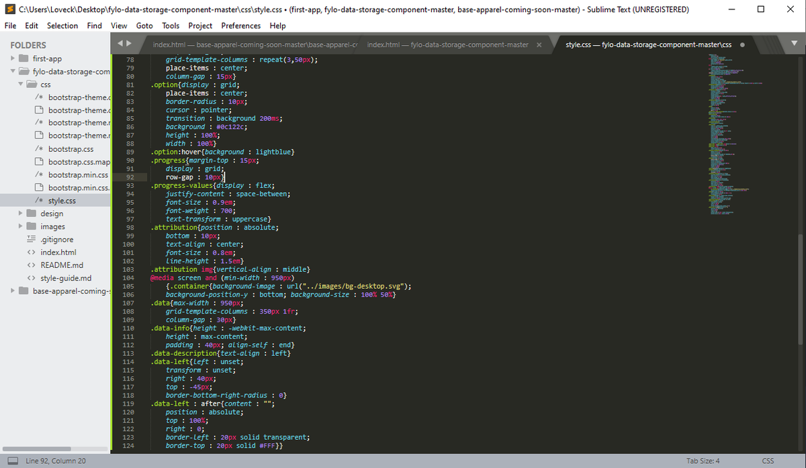
Task: Open the Edit menu
Action: click(x=32, y=26)
